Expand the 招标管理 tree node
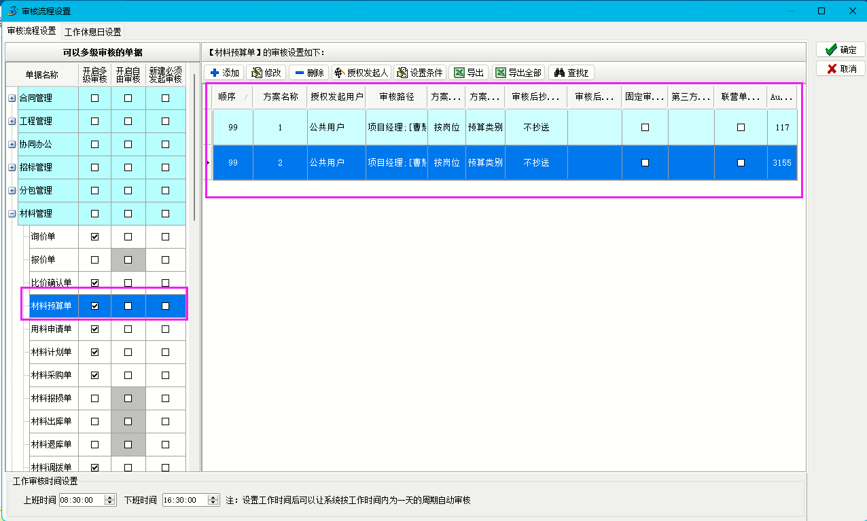 point(12,167)
